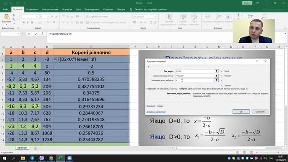Switch to the Рецензування ribbon tab

92,9
